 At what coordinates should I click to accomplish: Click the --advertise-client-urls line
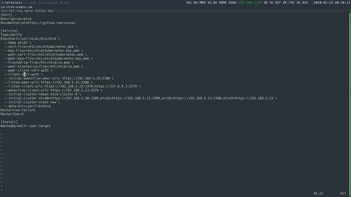[53, 90]
